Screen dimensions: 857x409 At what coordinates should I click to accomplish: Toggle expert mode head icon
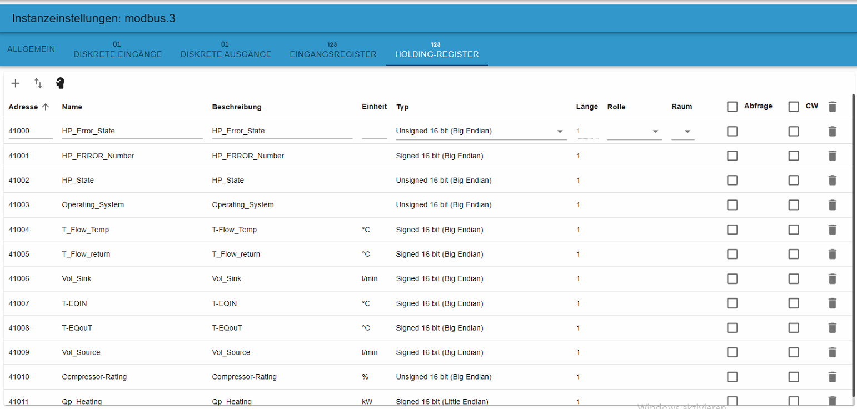(x=61, y=83)
